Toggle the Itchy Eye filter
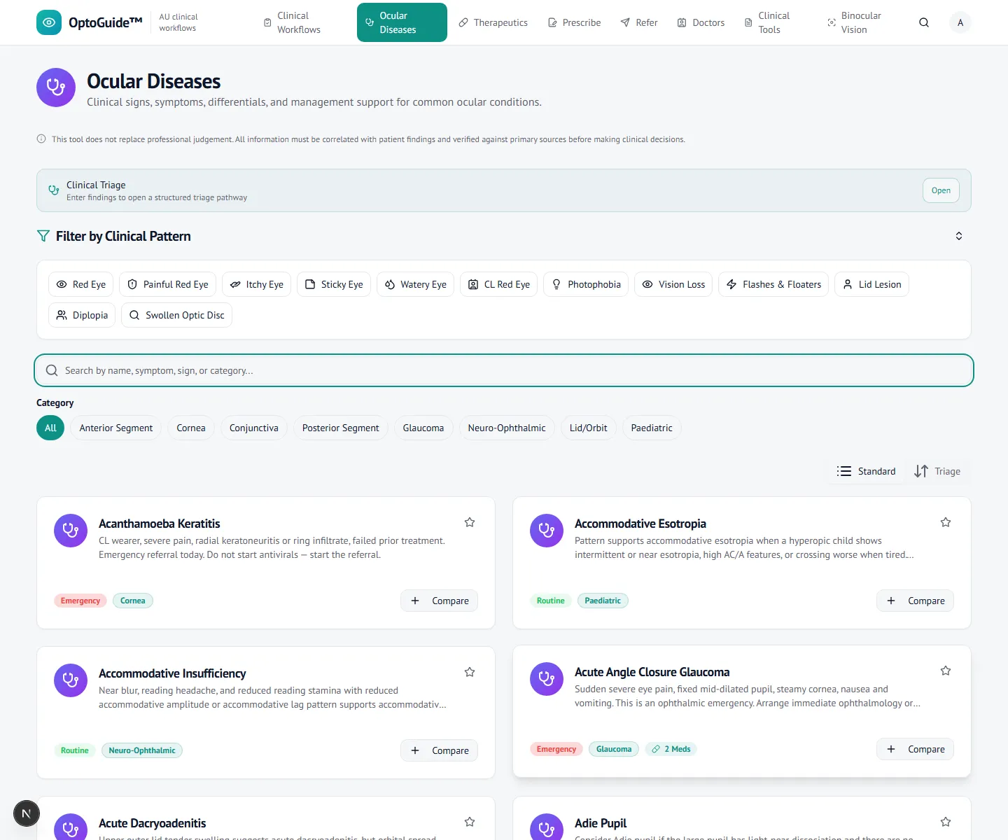Viewport: 1008px width, 840px height. (257, 284)
